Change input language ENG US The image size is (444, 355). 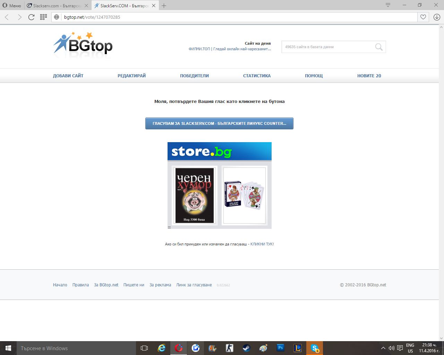click(x=410, y=348)
